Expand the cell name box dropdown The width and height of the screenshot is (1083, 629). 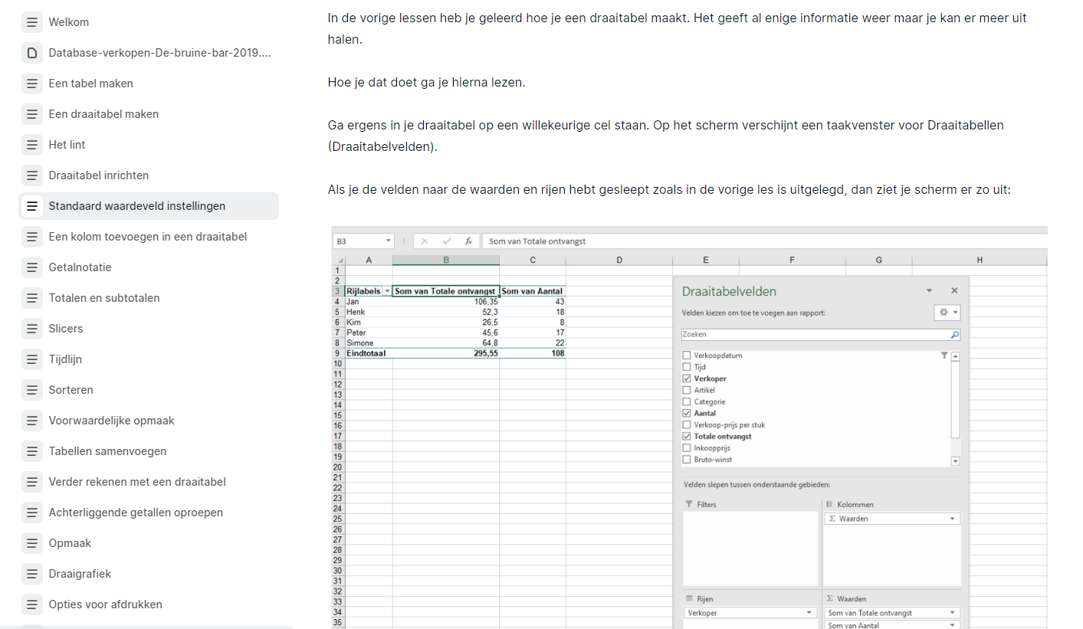[x=388, y=241]
